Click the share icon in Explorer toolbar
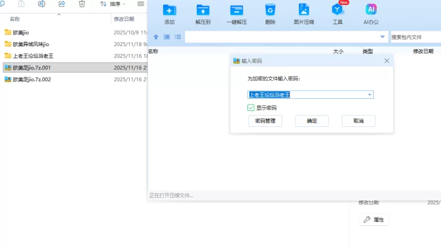Screen dimensions: 441x250 point(62,4)
